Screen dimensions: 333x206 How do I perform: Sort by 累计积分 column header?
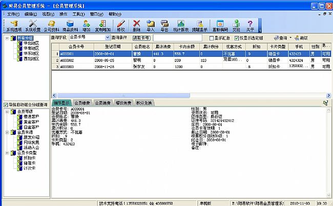(x=211, y=47)
